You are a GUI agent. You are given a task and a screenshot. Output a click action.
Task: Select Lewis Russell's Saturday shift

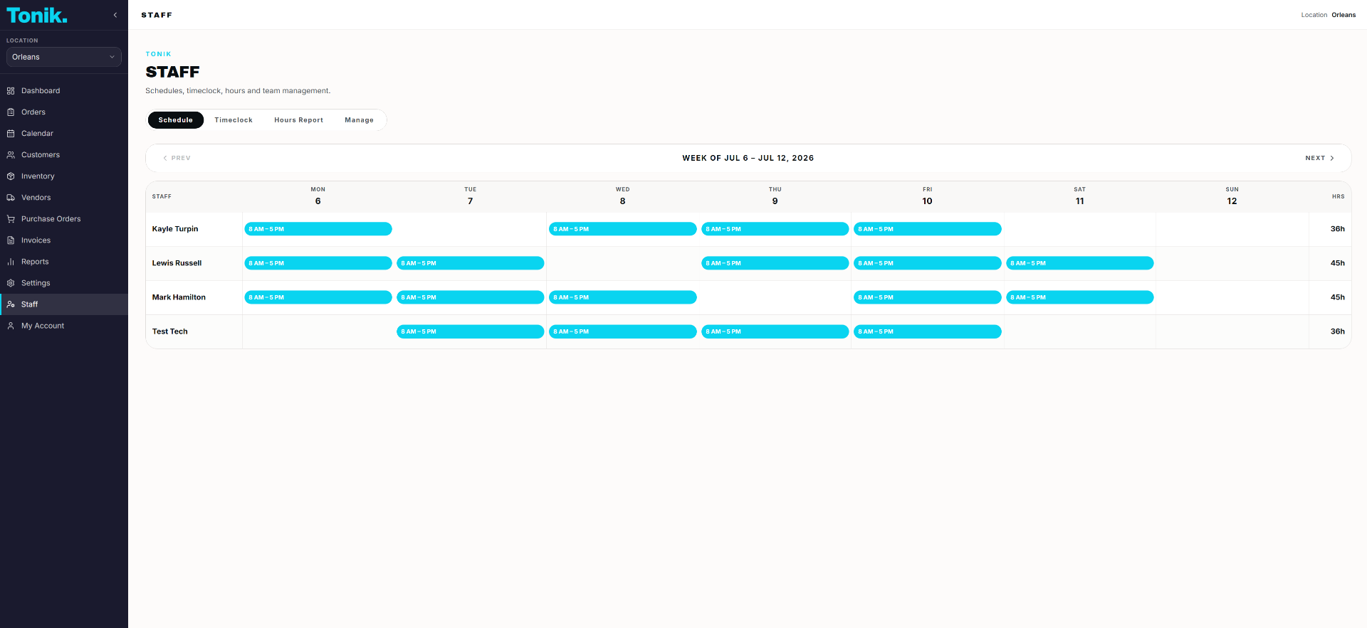1080,263
